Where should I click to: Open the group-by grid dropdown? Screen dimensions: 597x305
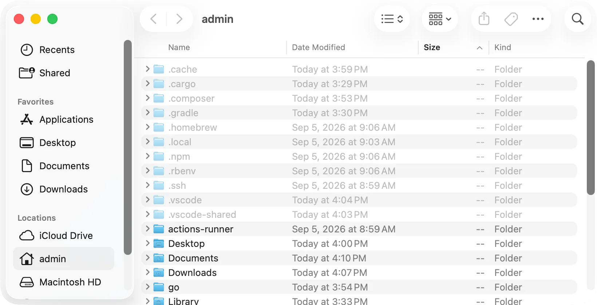tap(440, 19)
